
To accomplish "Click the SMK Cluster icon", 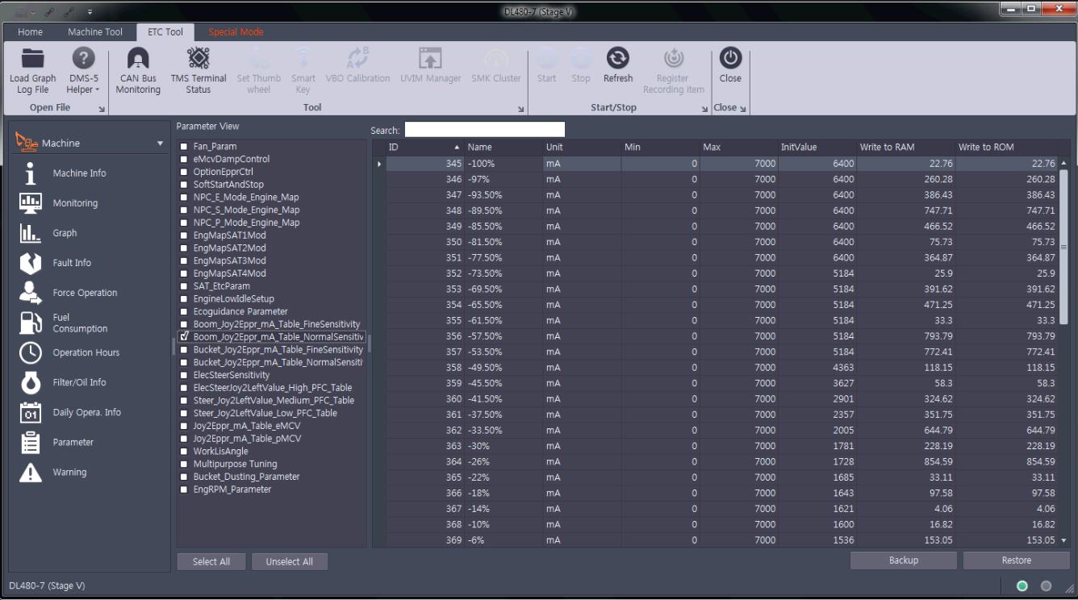I will (x=496, y=59).
